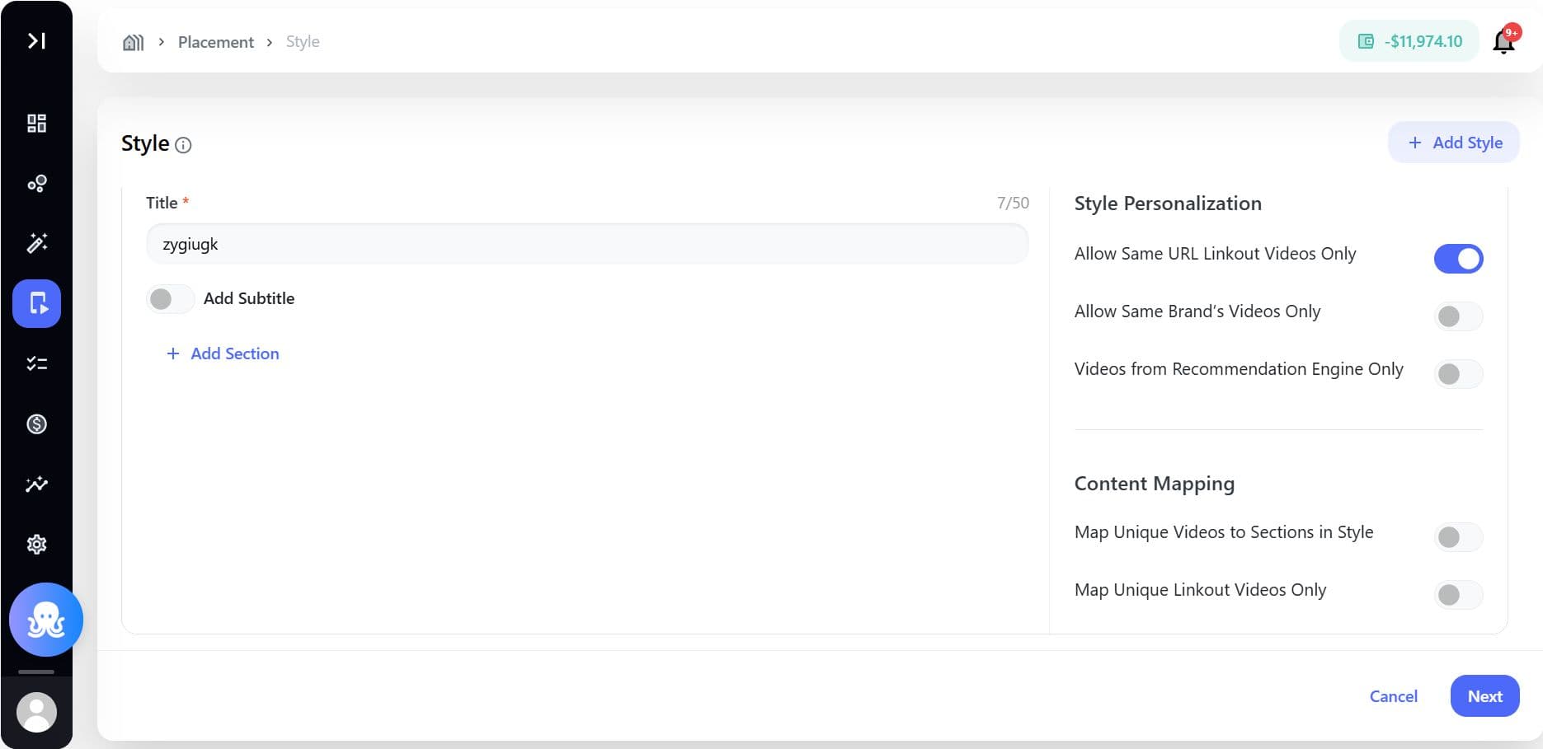This screenshot has width=1543, height=749.
Task: Open the dollar coin icon in sidebar
Action: pos(36,424)
